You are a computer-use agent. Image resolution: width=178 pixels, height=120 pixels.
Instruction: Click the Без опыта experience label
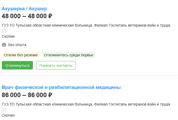pyautogui.click(x=17, y=45)
